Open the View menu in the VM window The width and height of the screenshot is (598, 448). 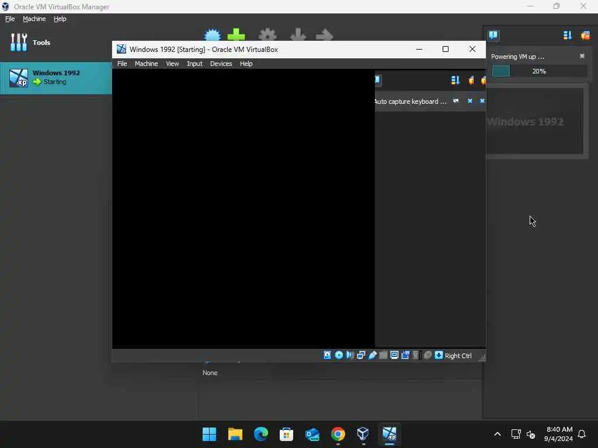[172, 64]
